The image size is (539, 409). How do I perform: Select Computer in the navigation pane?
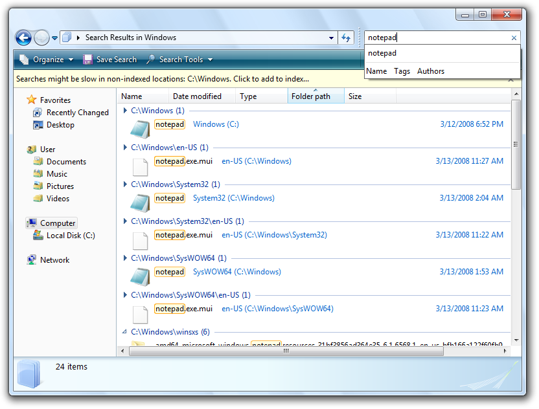point(51,223)
